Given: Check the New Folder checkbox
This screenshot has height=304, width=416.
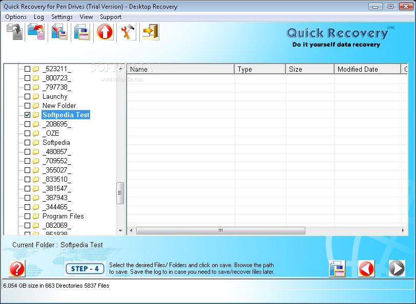Looking at the screenshot, I should [27, 106].
